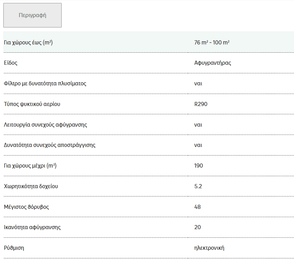
Task: Select the 'ηλεκτρονική' value
Action: click(x=209, y=248)
